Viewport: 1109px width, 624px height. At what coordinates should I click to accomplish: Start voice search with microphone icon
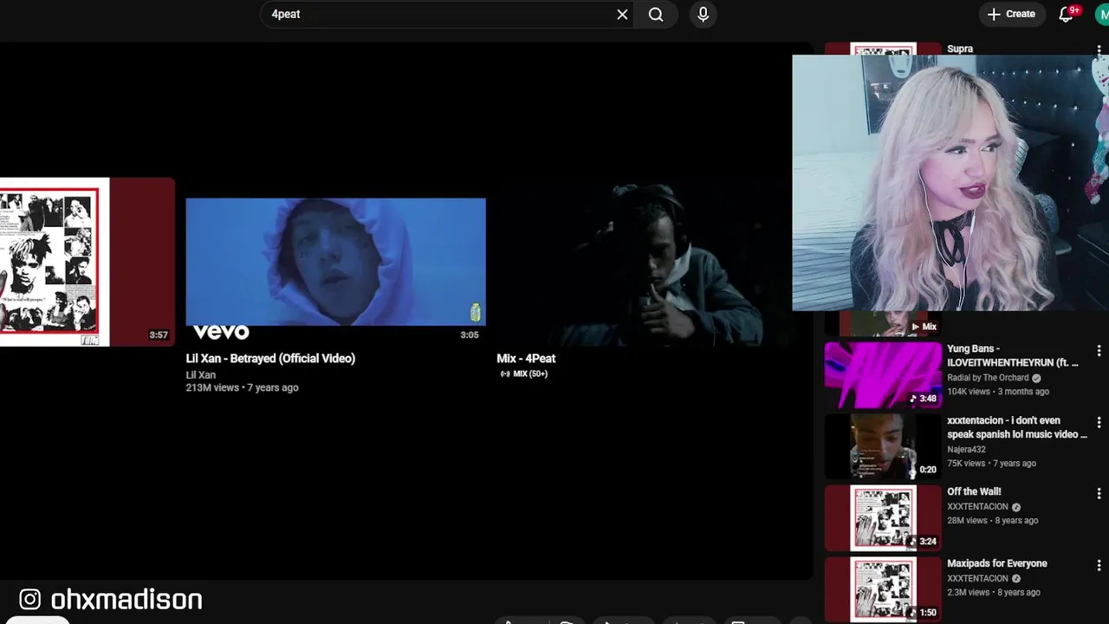703,14
